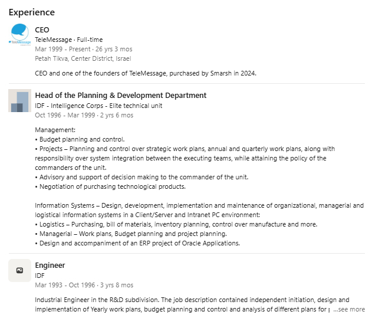
Task: Click the CEO and founders description sentence
Action: click(146, 73)
